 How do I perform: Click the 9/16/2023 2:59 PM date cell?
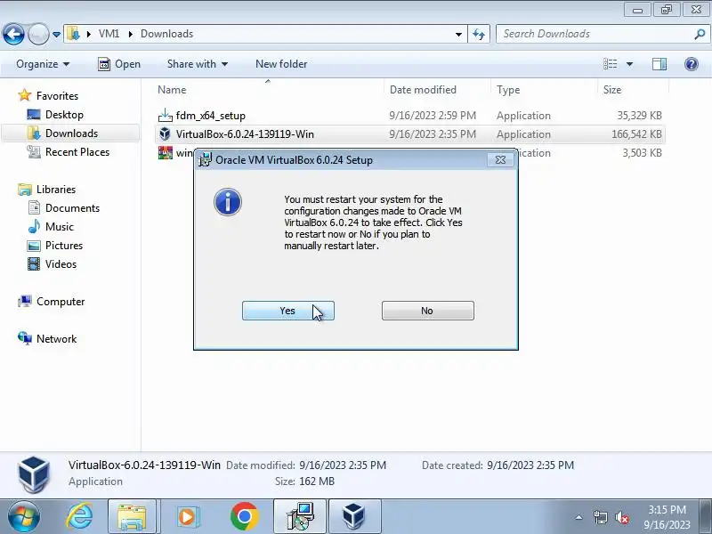(x=433, y=116)
